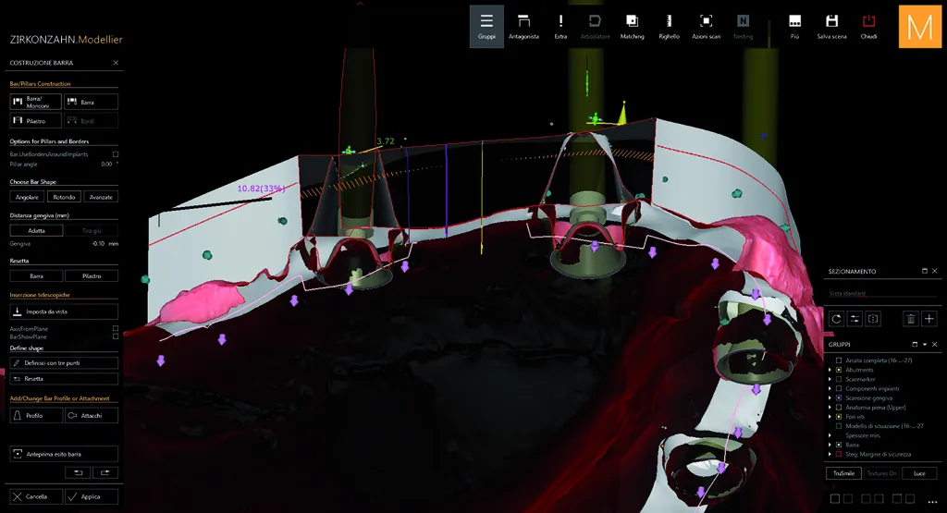The width and height of the screenshot is (947, 513).
Task: Delete section with trash icon in Sezionamento
Action: 911,319
